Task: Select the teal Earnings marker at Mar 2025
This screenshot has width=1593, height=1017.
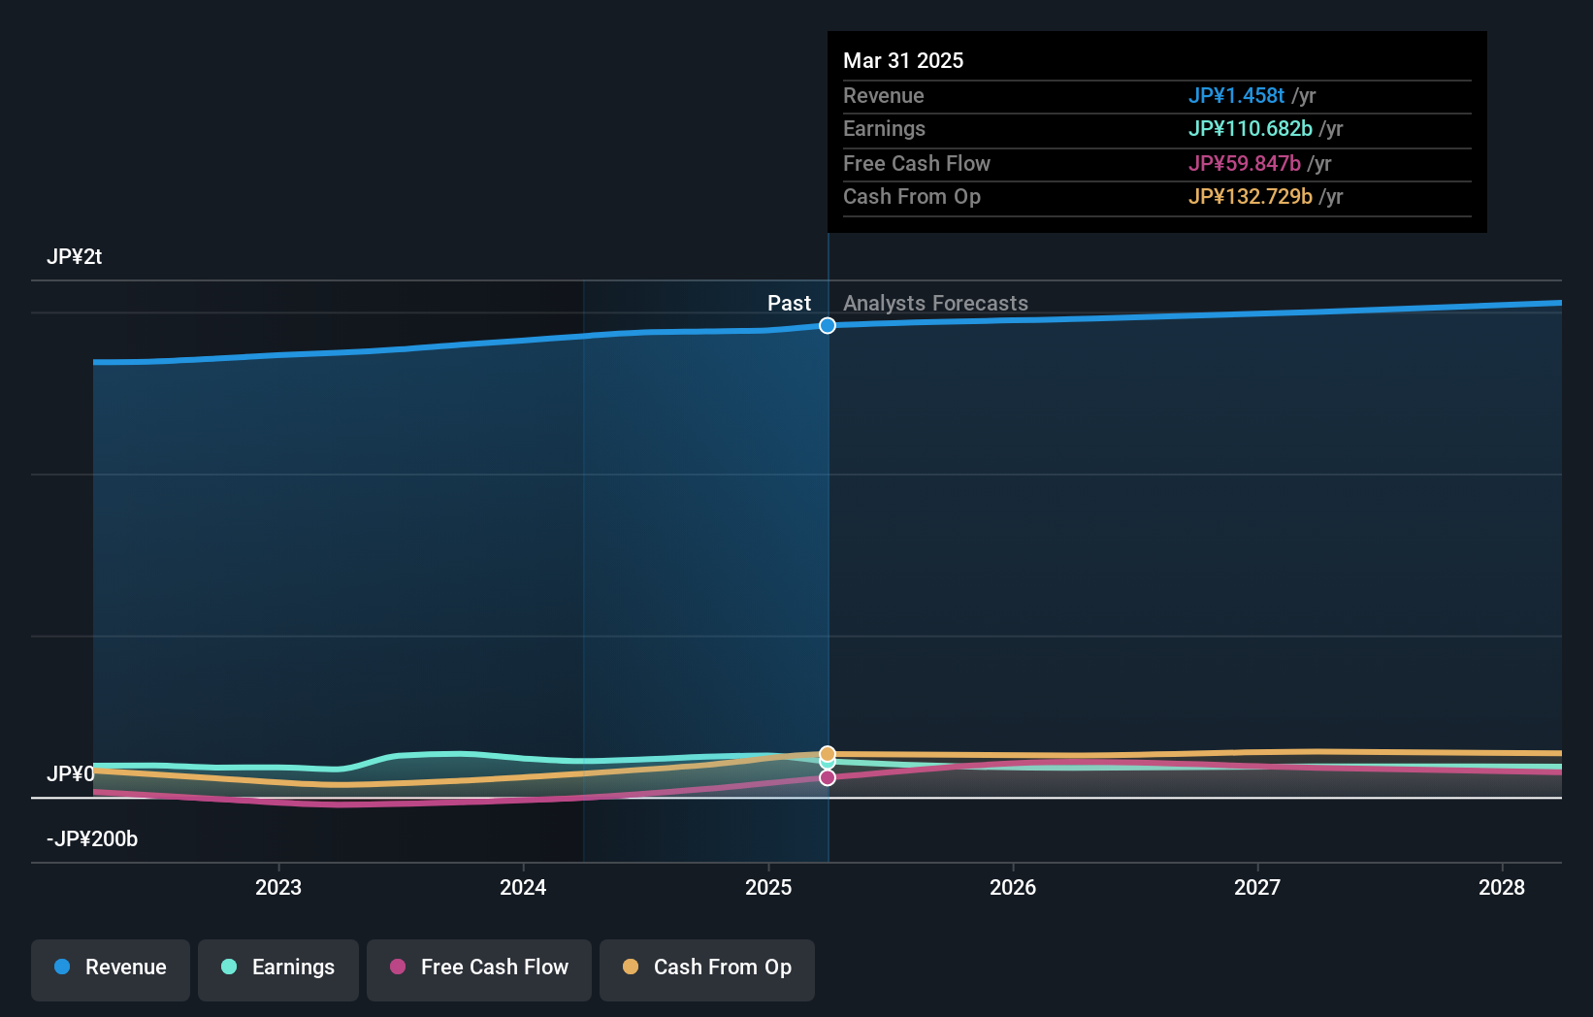Action: [827, 765]
